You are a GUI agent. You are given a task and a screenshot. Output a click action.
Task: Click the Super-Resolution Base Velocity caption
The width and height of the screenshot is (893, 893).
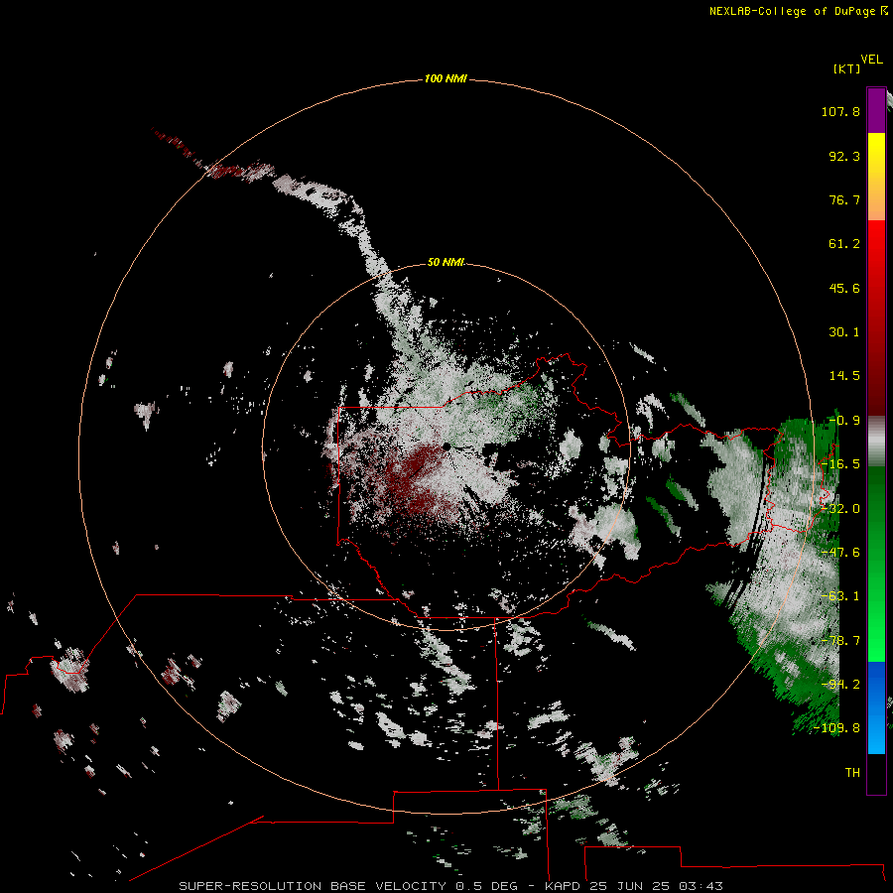click(x=451, y=886)
